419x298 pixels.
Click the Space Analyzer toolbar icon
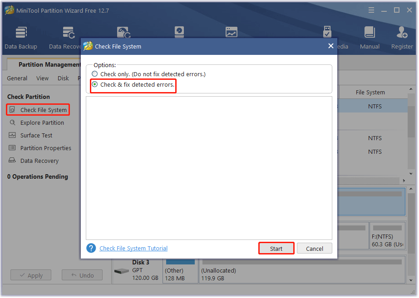[232, 32]
